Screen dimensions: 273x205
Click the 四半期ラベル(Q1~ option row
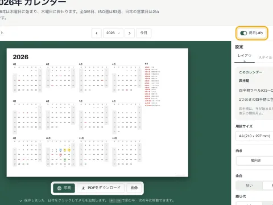(256, 91)
